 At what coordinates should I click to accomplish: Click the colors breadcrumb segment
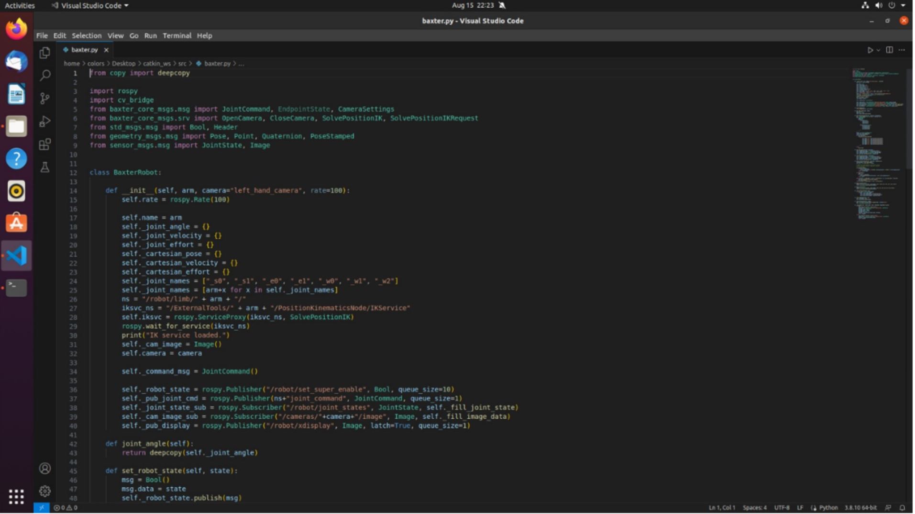pyautogui.click(x=96, y=64)
